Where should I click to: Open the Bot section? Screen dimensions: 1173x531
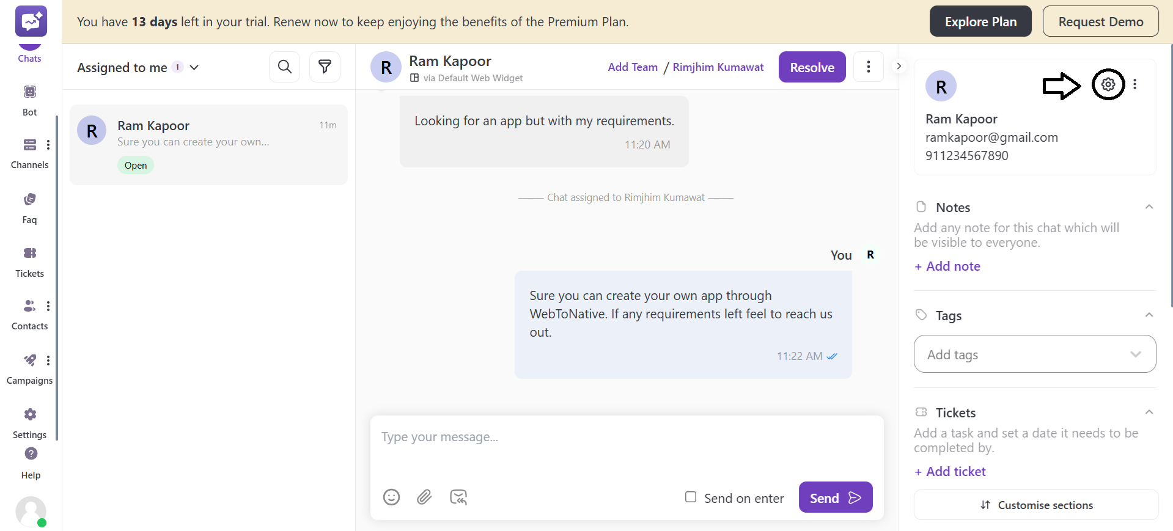coord(29,100)
